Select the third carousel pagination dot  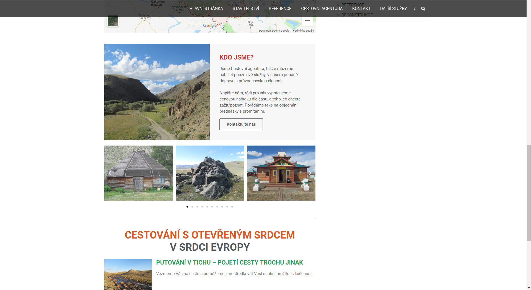(197, 207)
